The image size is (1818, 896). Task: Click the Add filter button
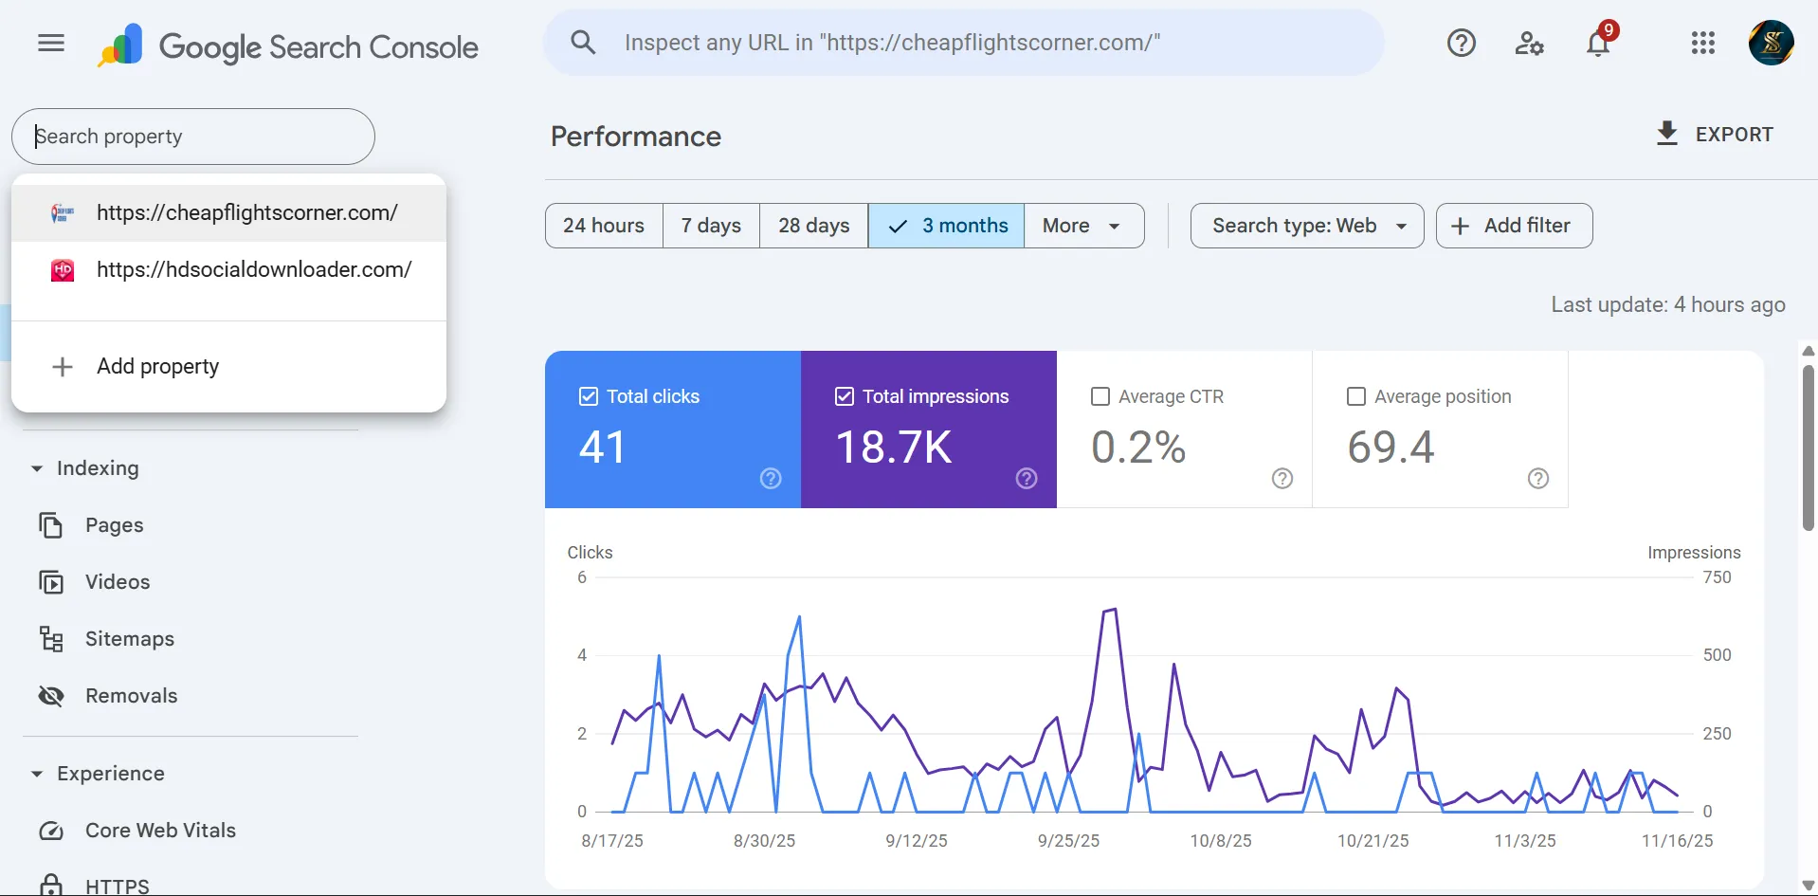pyautogui.click(x=1514, y=226)
